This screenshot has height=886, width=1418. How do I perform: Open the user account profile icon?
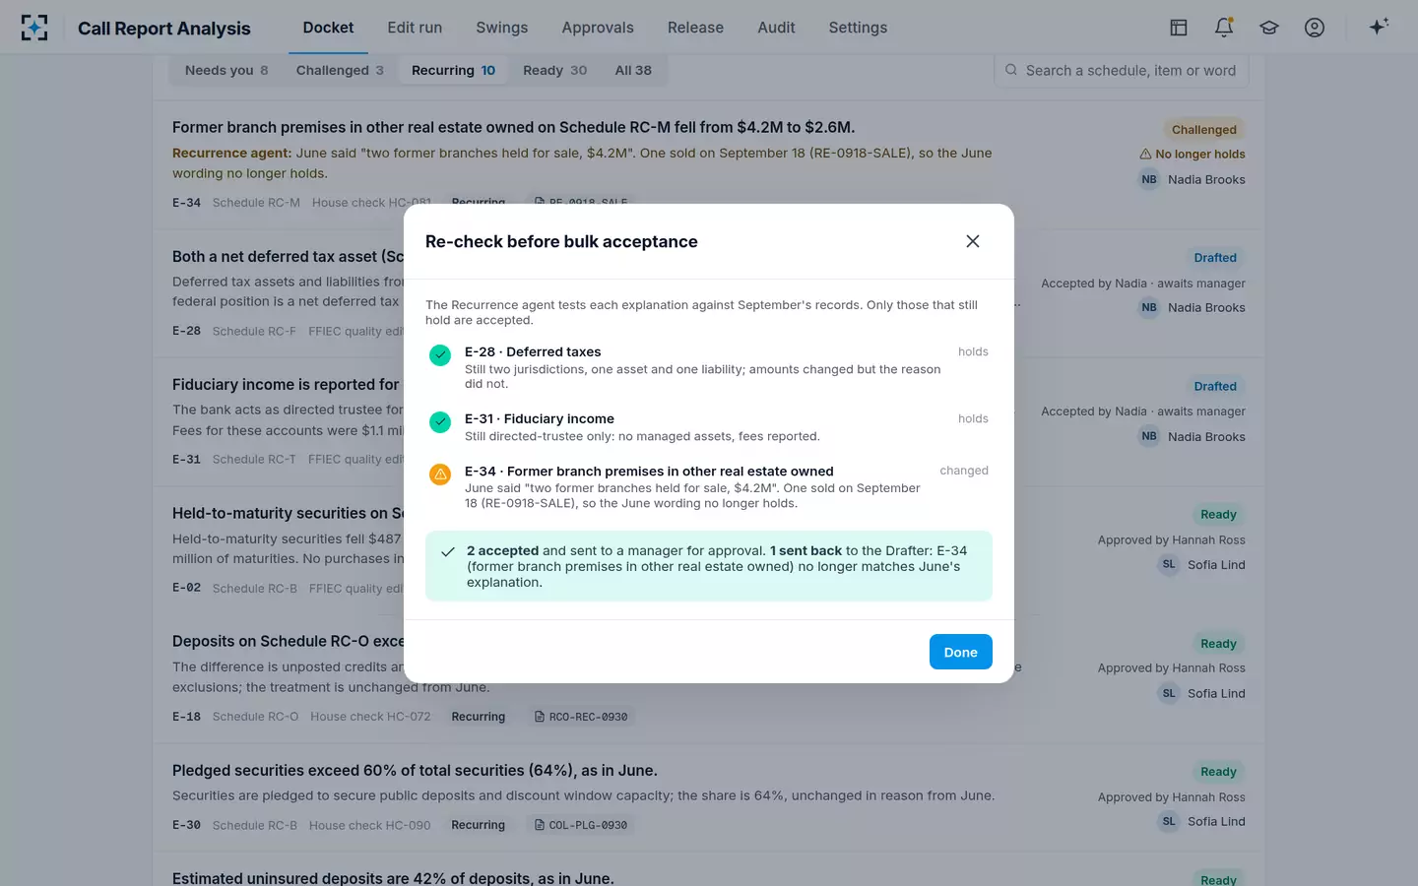(1315, 28)
